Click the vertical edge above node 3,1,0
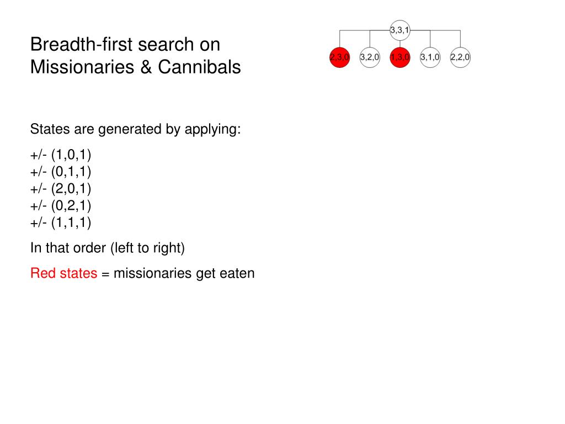This screenshot has height=424, width=565. click(430, 39)
